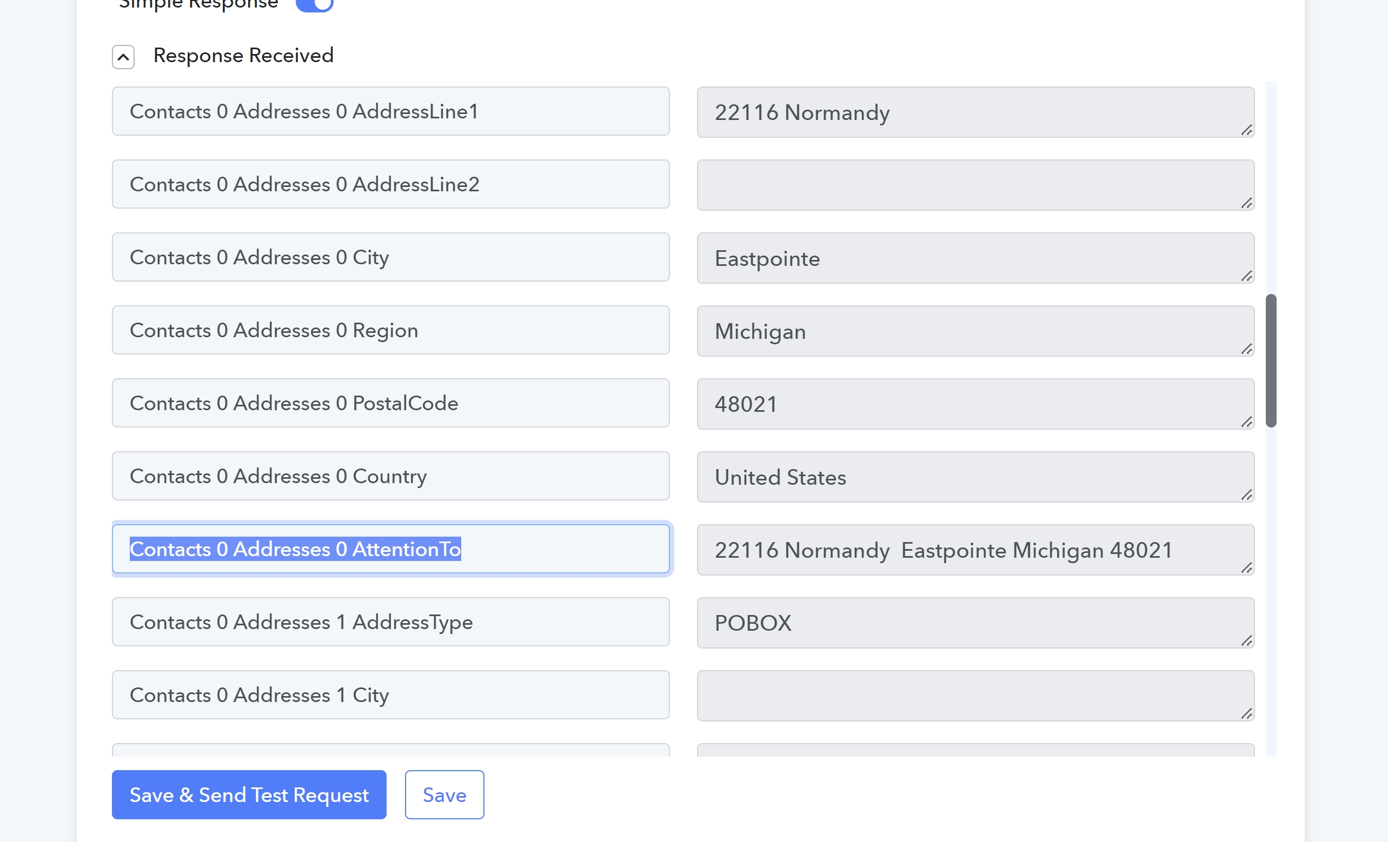Click resize handle of United States field

point(1247,495)
